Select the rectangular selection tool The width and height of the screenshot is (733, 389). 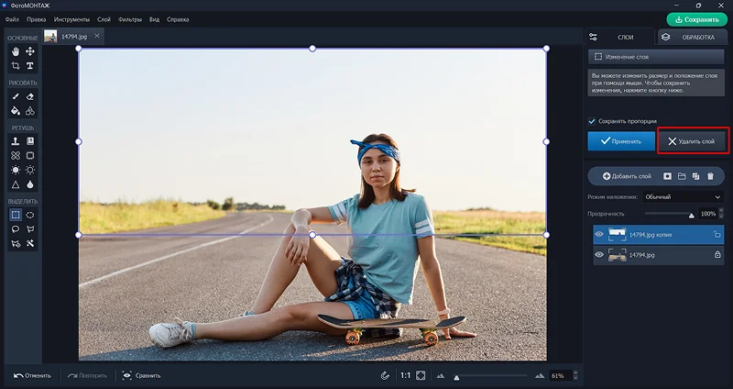click(x=16, y=215)
